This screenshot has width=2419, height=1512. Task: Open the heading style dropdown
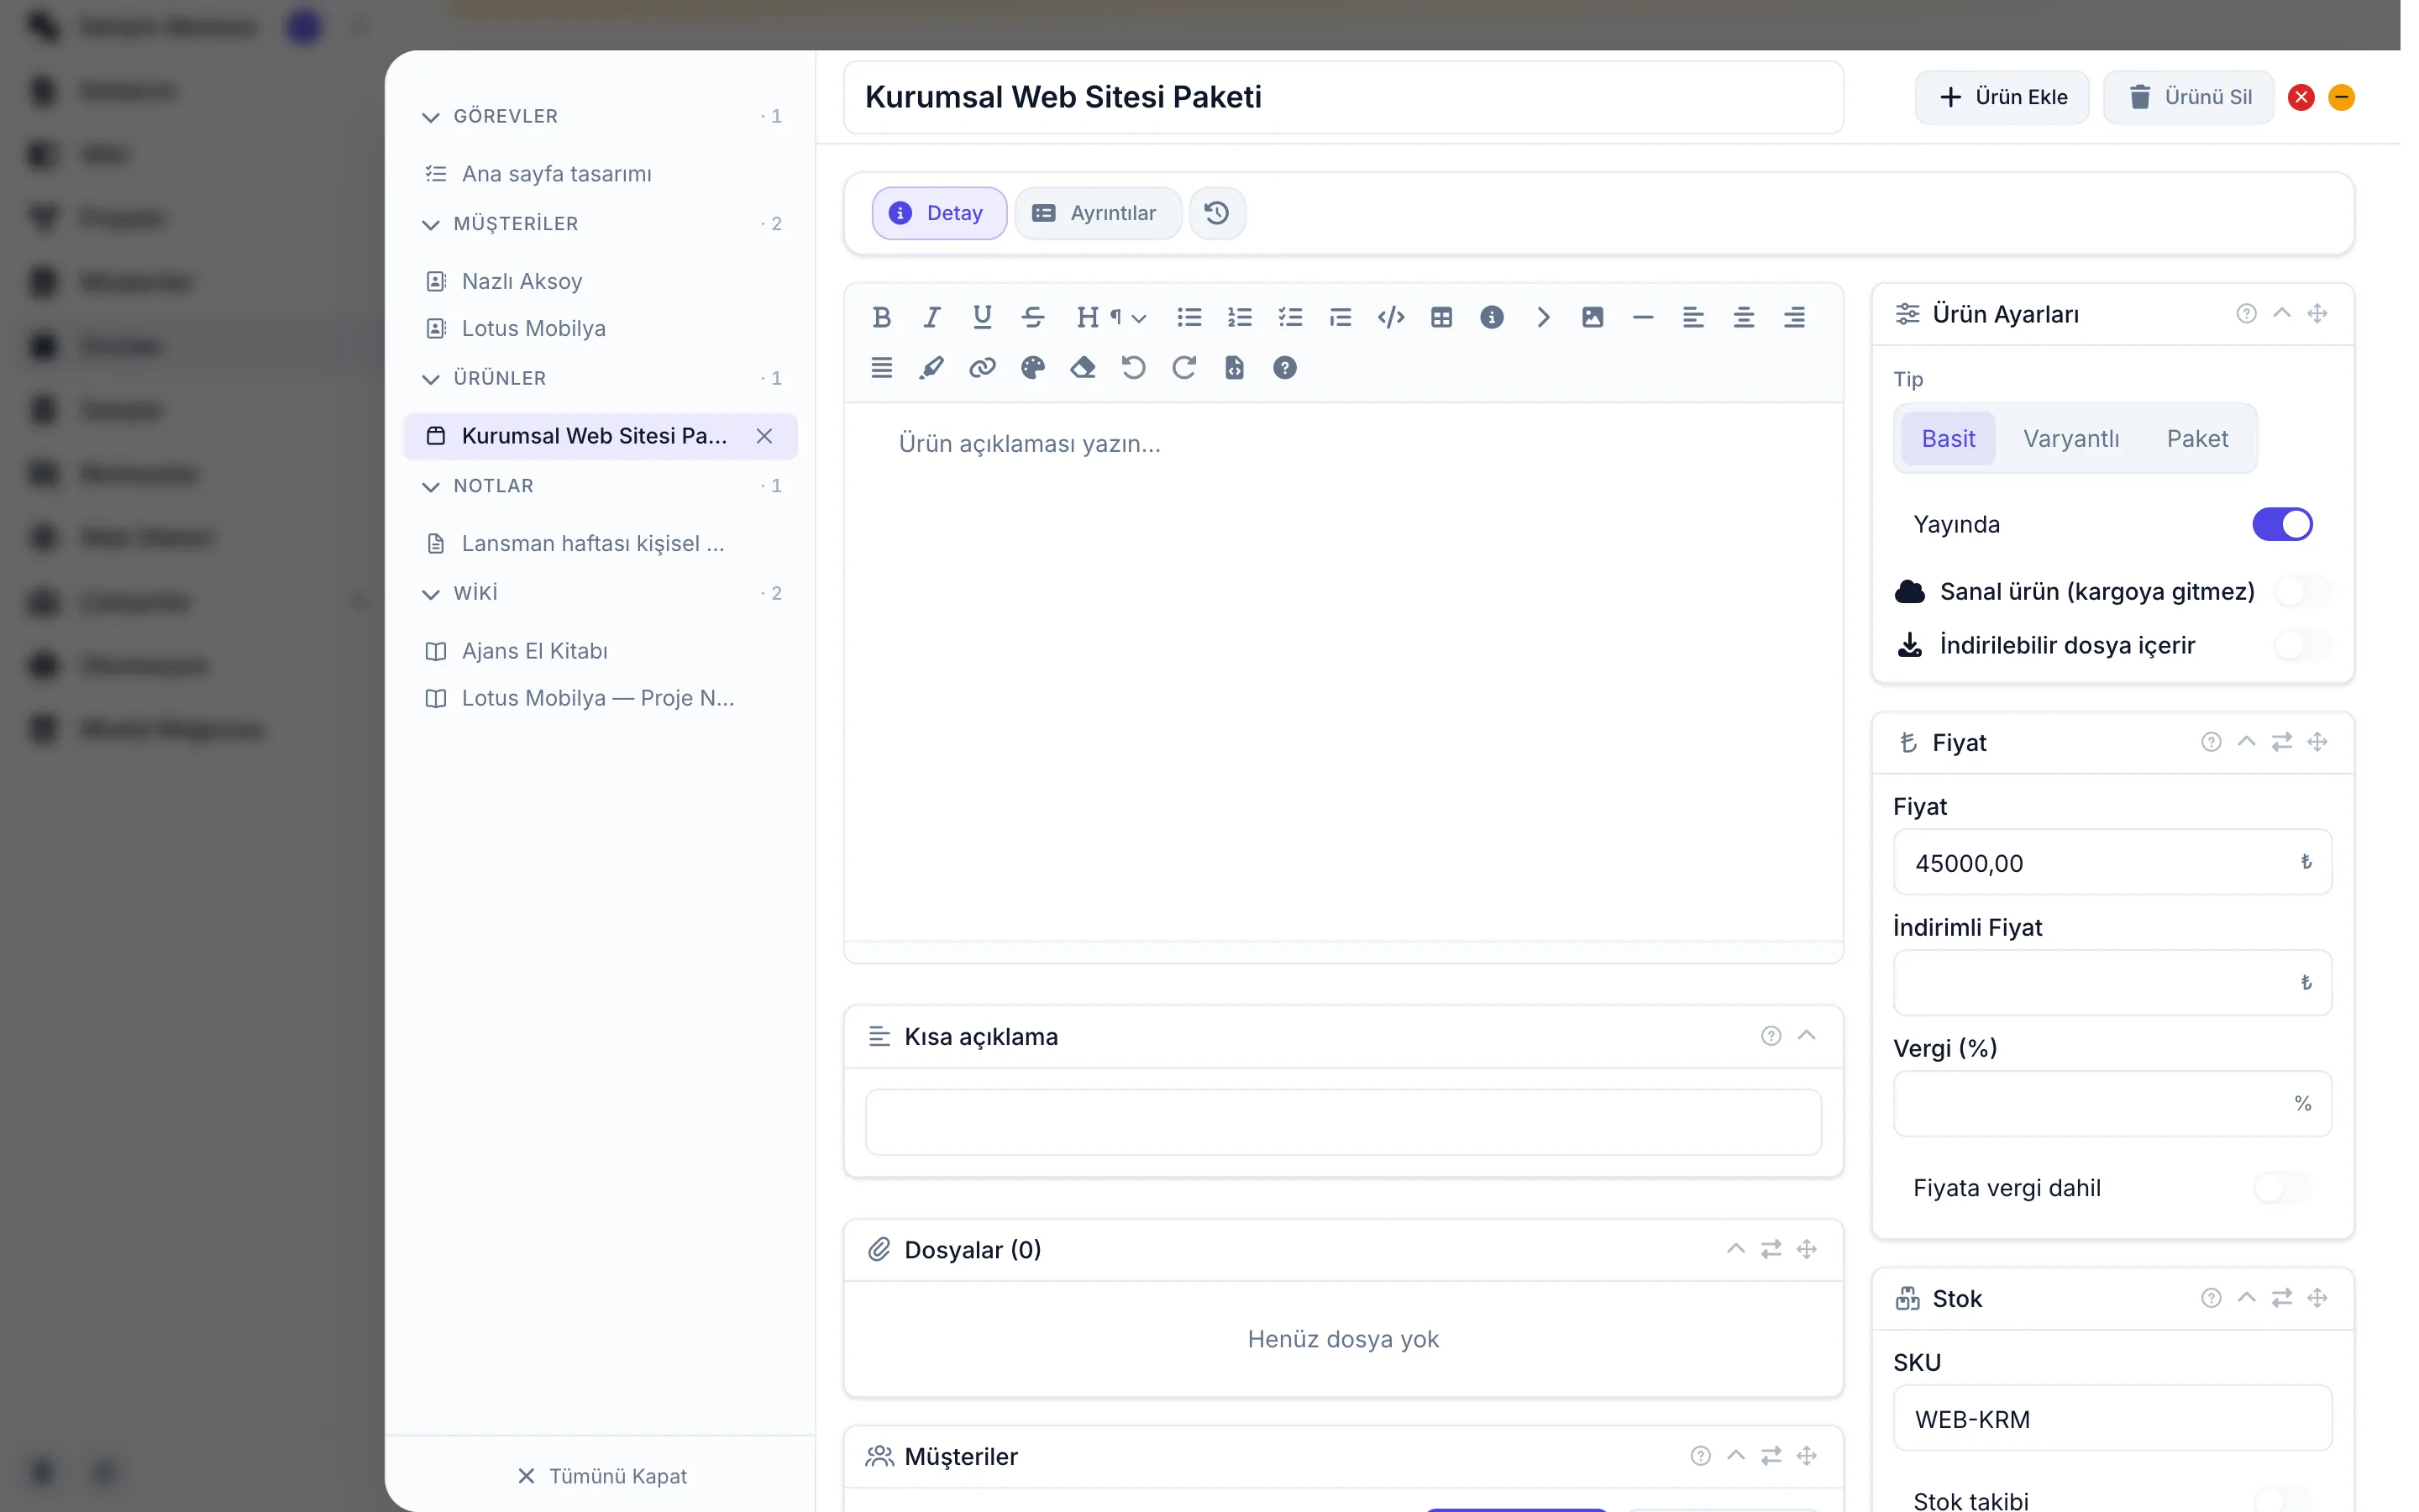(1110, 317)
